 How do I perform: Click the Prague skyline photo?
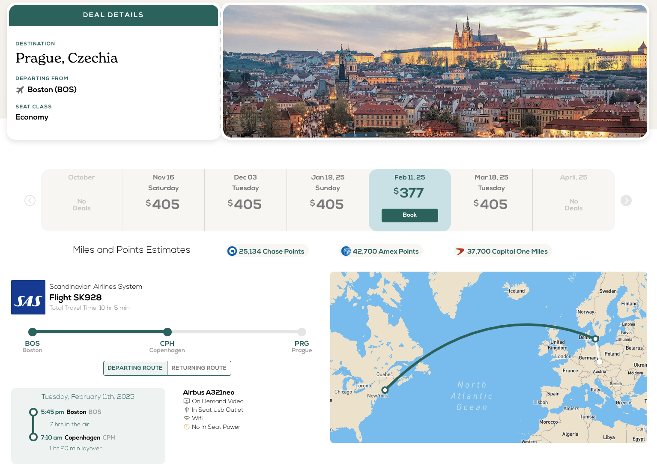pos(435,71)
